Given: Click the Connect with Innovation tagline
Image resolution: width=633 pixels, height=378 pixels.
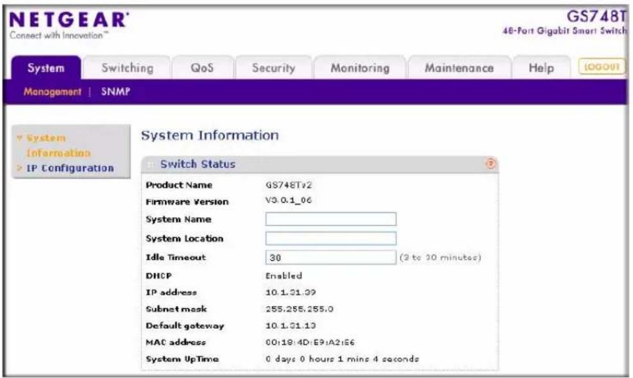Looking at the screenshot, I should [59, 35].
